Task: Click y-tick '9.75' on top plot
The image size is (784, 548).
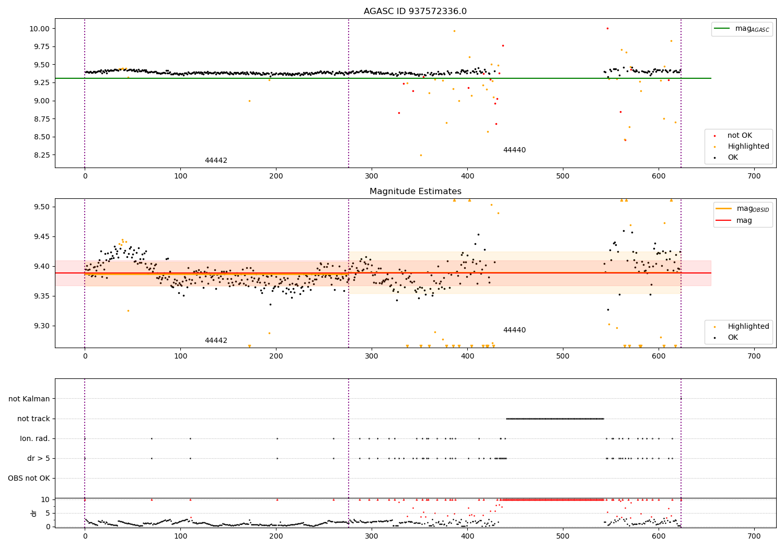Action: pos(42,47)
